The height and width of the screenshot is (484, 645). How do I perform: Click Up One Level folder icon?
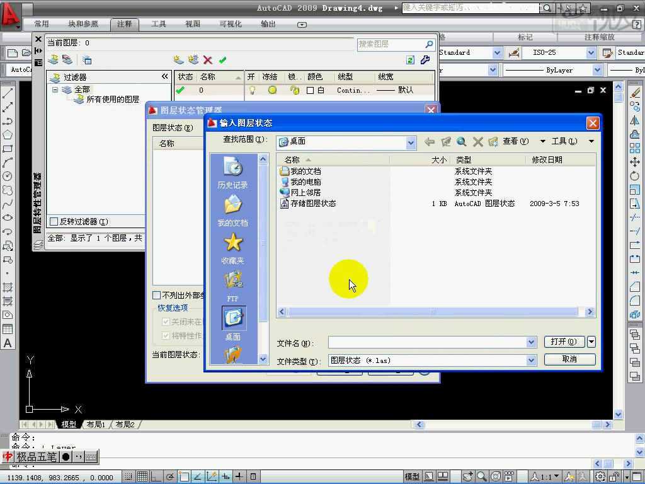point(446,142)
